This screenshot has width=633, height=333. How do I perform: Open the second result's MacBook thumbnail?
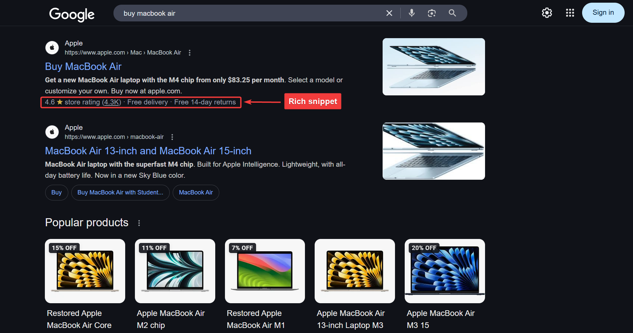point(434,151)
